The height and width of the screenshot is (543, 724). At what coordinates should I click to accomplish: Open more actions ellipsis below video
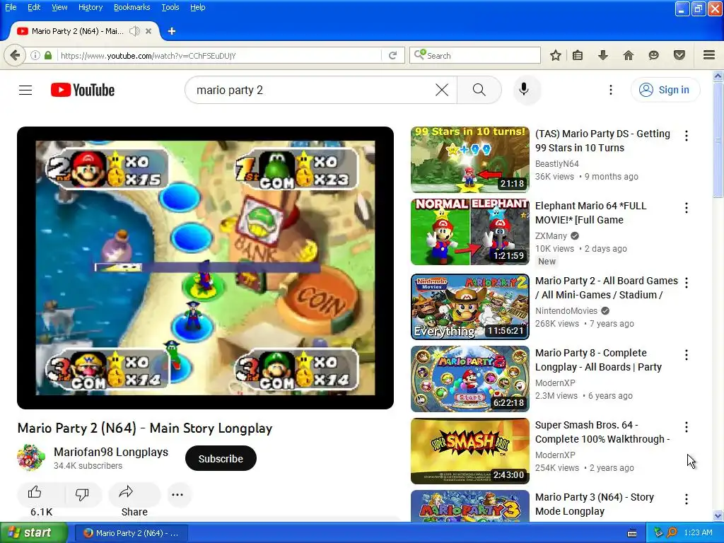177,494
